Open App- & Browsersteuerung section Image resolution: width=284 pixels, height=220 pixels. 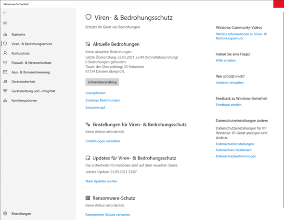point(31,72)
